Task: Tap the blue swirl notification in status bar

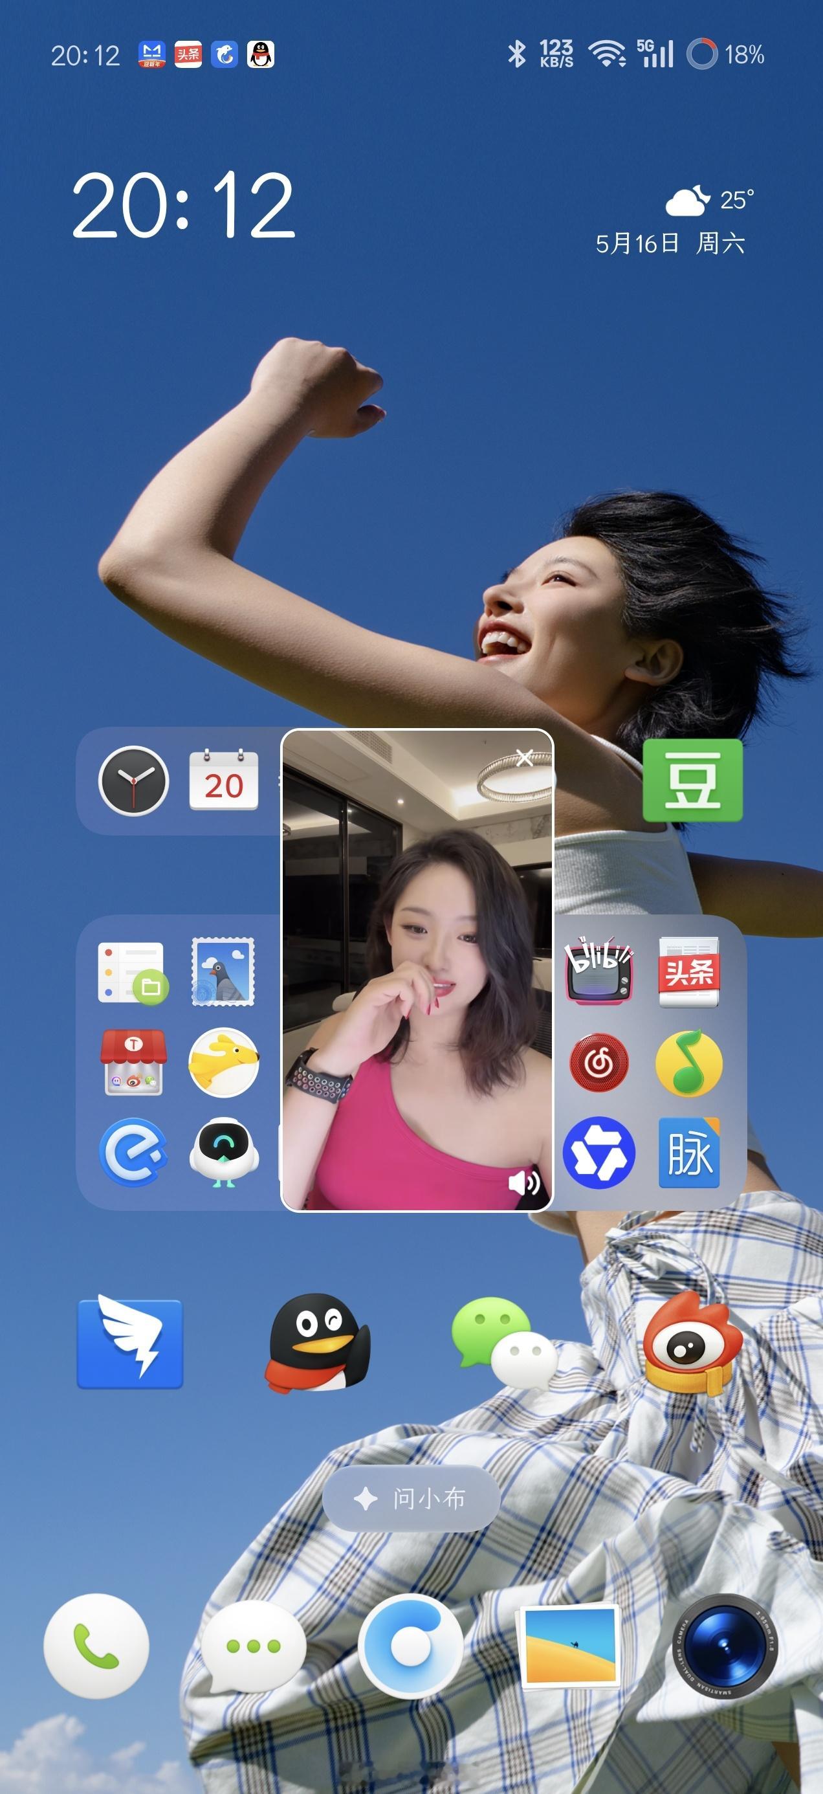Action: [225, 54]
